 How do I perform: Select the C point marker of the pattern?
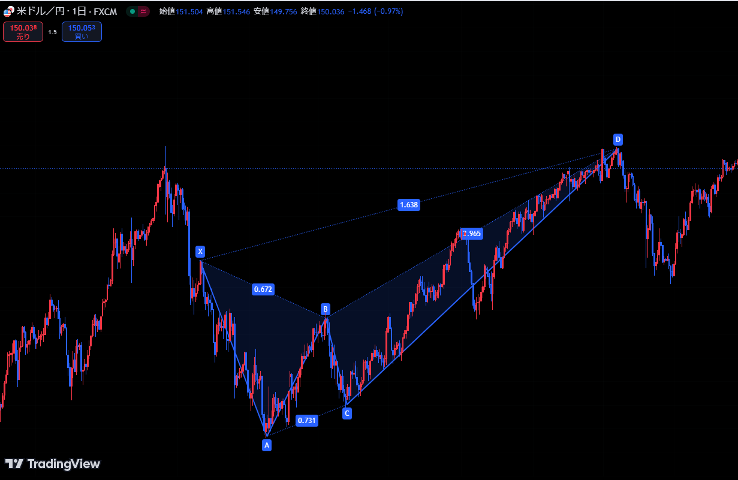point(347,413)
